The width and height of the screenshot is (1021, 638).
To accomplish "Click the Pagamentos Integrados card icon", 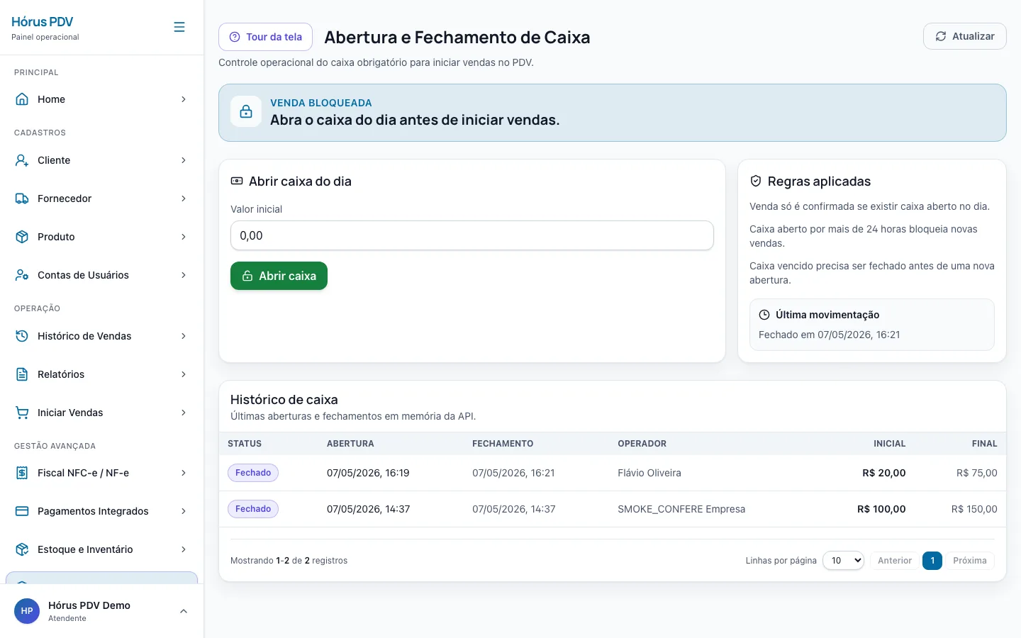I will (x=22, y=511).
